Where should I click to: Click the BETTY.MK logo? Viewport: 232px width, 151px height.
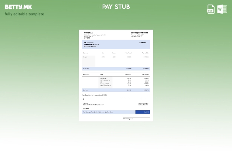click(18, 7)
